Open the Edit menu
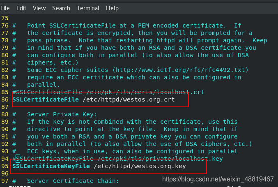Image resolution: width=278 pixels, height=187 pixels. tap(21, 8)
